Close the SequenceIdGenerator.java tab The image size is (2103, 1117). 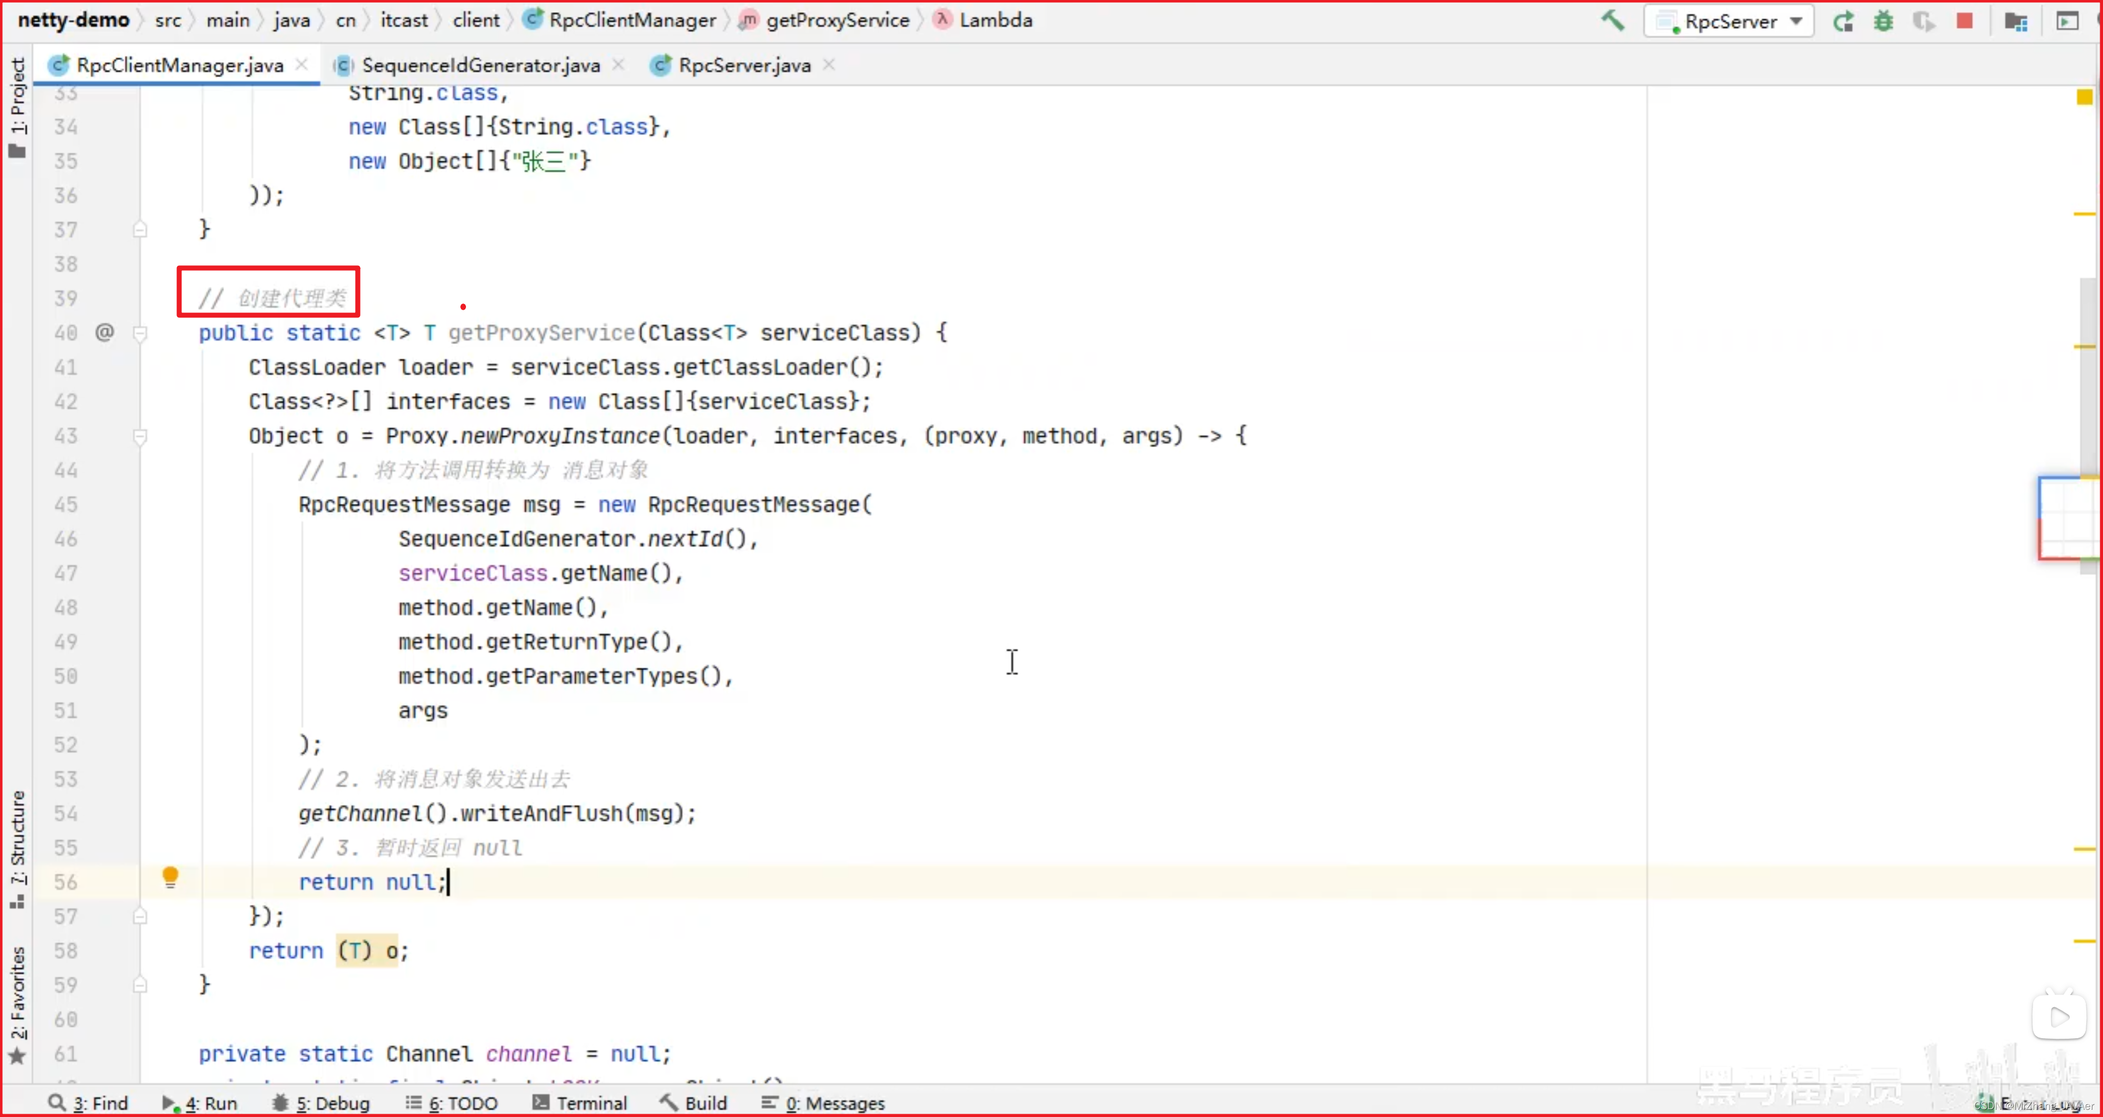point(619,64)
